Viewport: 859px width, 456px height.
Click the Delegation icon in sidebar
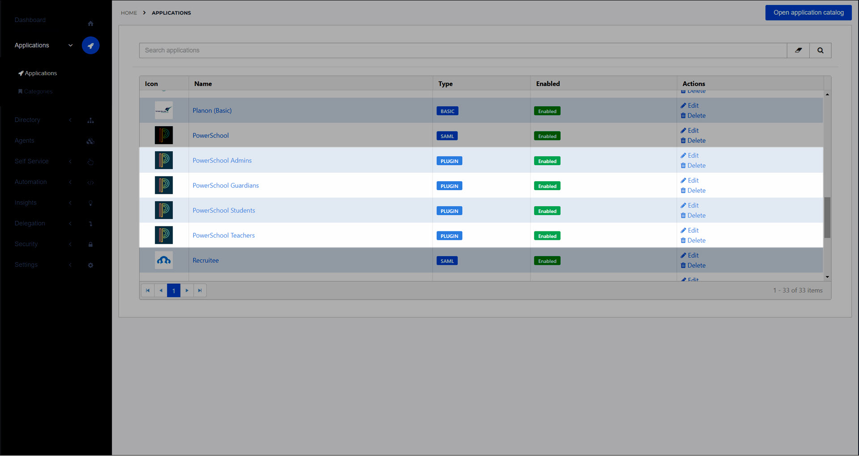[90, 224]
